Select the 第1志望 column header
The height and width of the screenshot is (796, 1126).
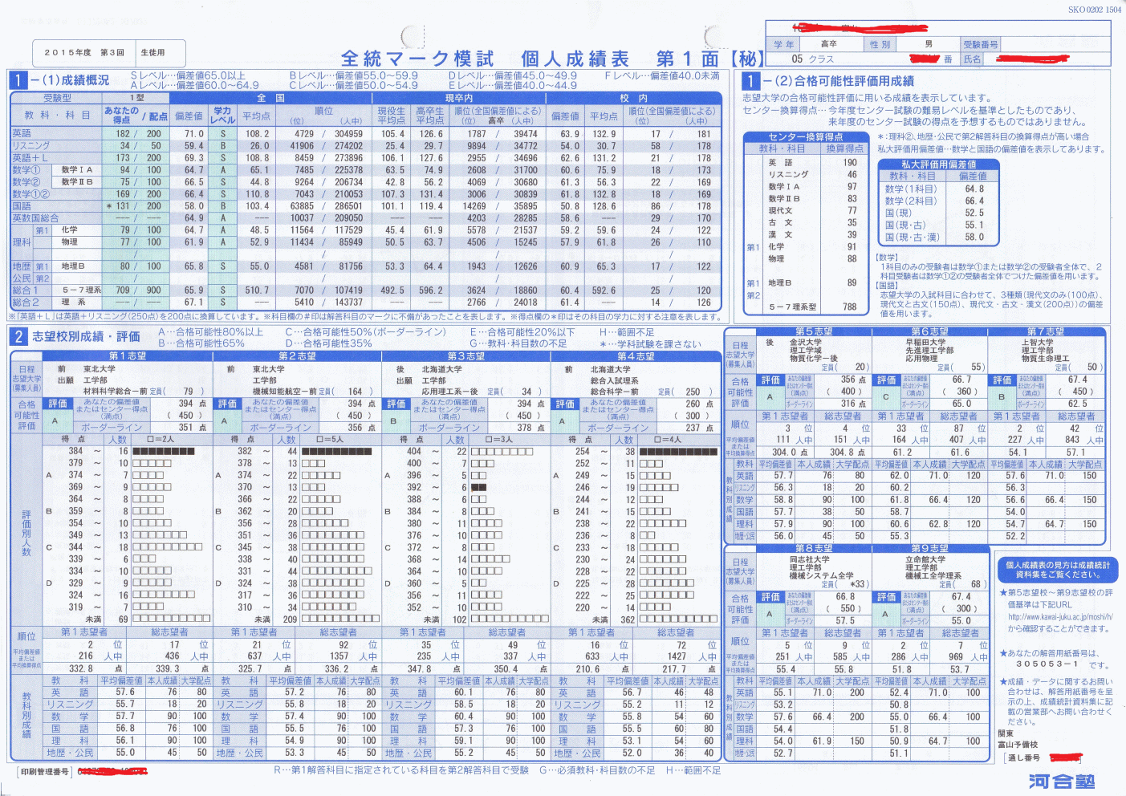[128, 355]
